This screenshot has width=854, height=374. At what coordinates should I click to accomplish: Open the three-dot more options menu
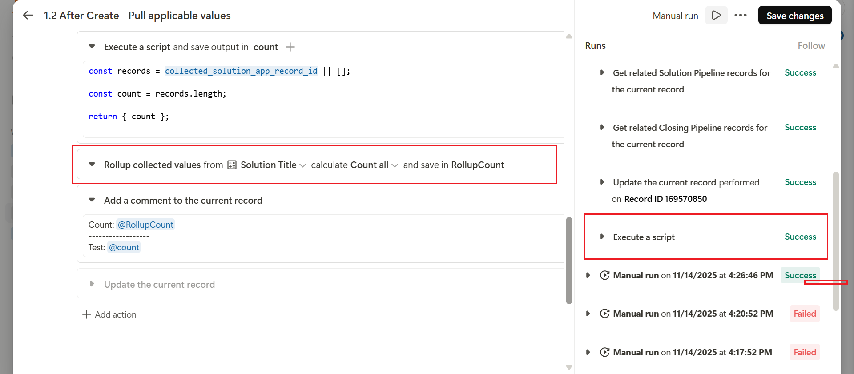pos(741,16)
